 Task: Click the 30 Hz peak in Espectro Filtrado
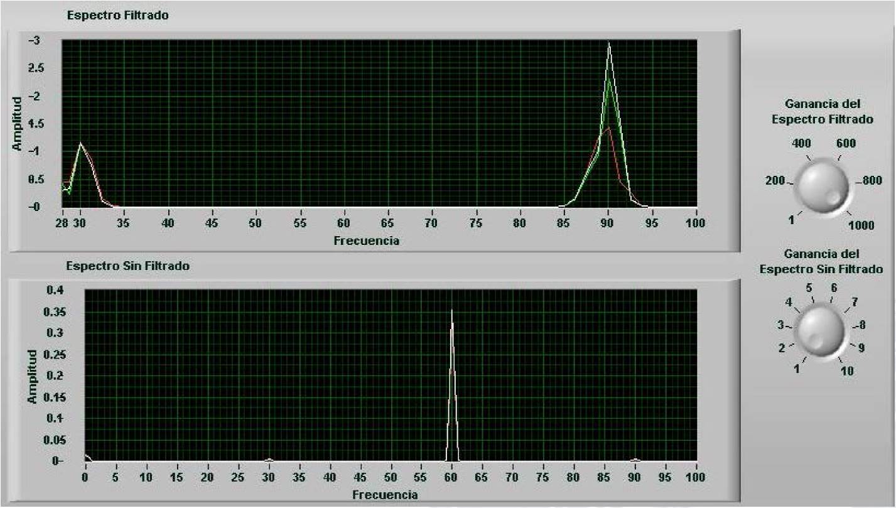80,144
